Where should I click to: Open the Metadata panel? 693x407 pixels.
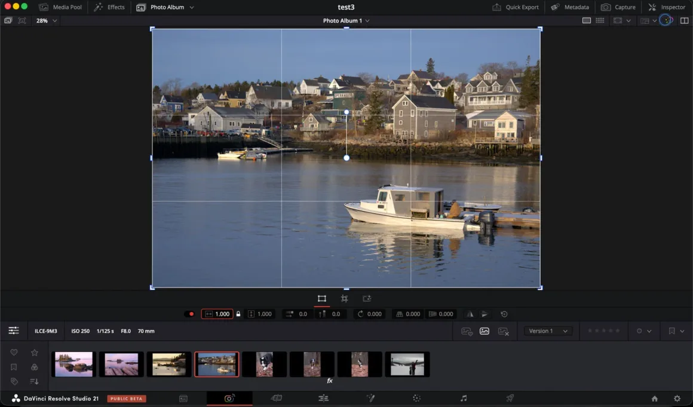[569, 7]
